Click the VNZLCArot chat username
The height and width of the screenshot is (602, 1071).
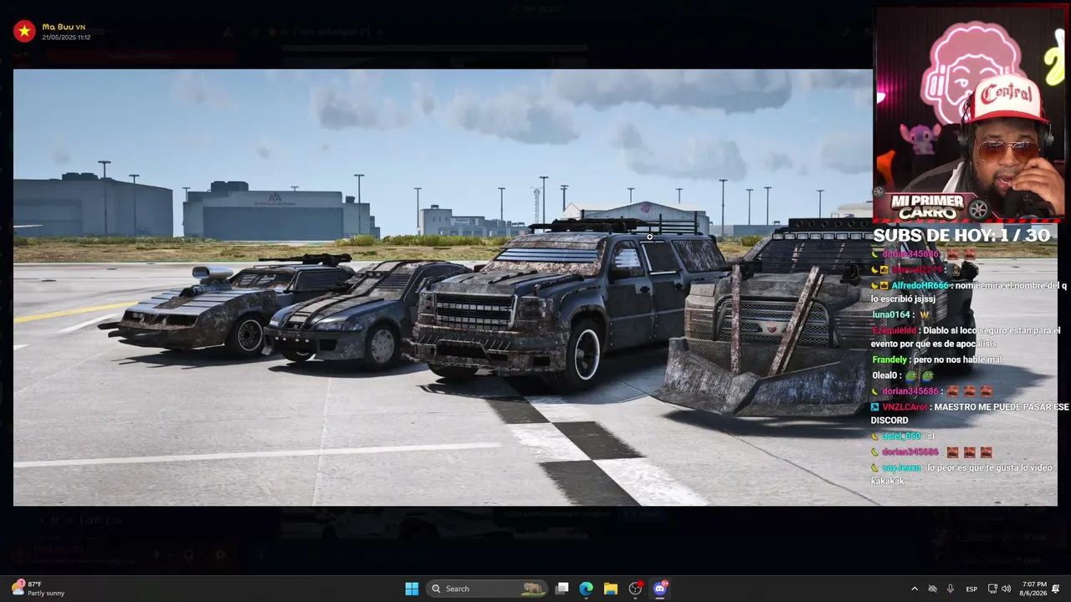[904, 407]
